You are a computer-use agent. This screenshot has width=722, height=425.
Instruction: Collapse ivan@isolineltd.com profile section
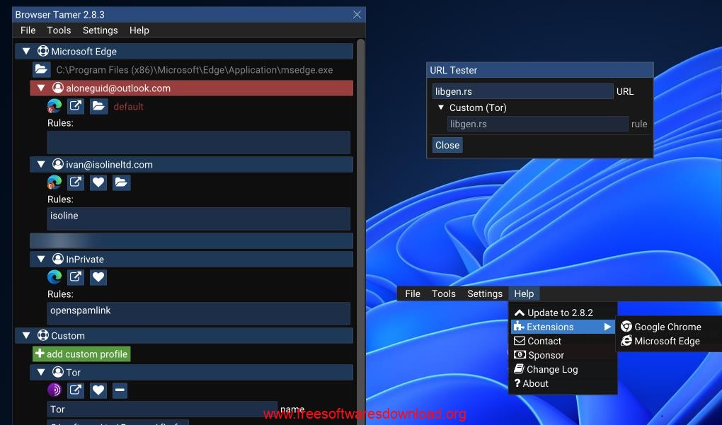(41, 164)
